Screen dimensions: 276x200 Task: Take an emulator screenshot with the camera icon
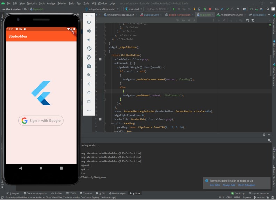[x=89, y=66]
